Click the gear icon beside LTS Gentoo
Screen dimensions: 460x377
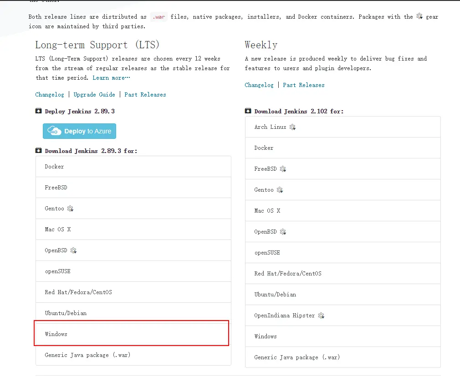[x=70, y=209]
